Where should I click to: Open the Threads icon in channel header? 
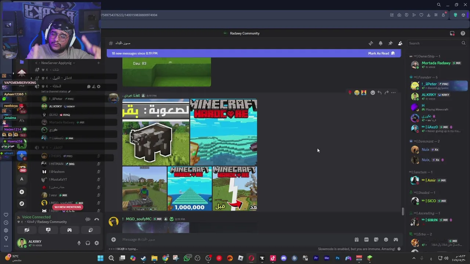coord(371,43)
